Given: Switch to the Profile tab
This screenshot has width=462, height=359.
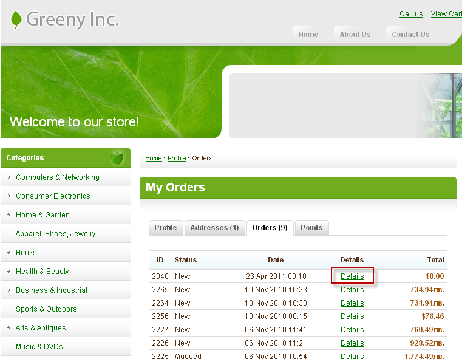Looking at the screenshot, I should 165,228.
